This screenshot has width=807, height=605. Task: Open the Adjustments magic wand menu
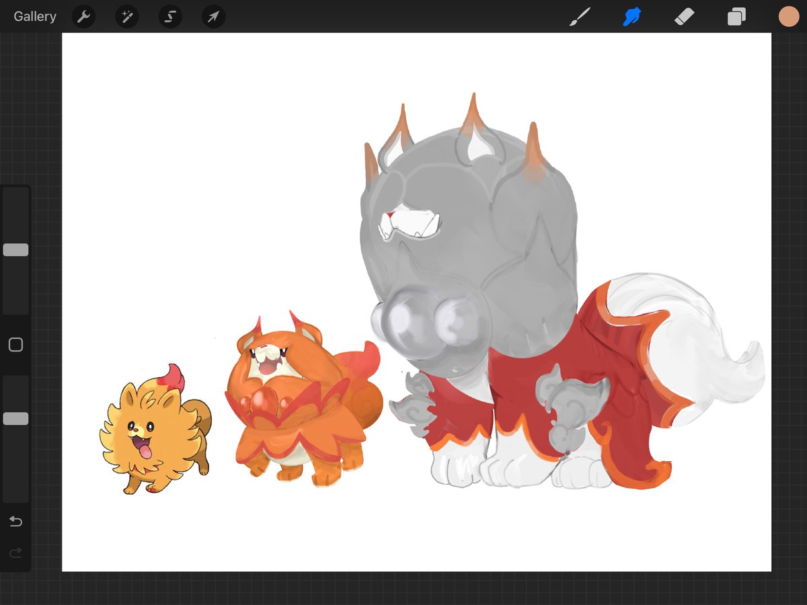126,17
